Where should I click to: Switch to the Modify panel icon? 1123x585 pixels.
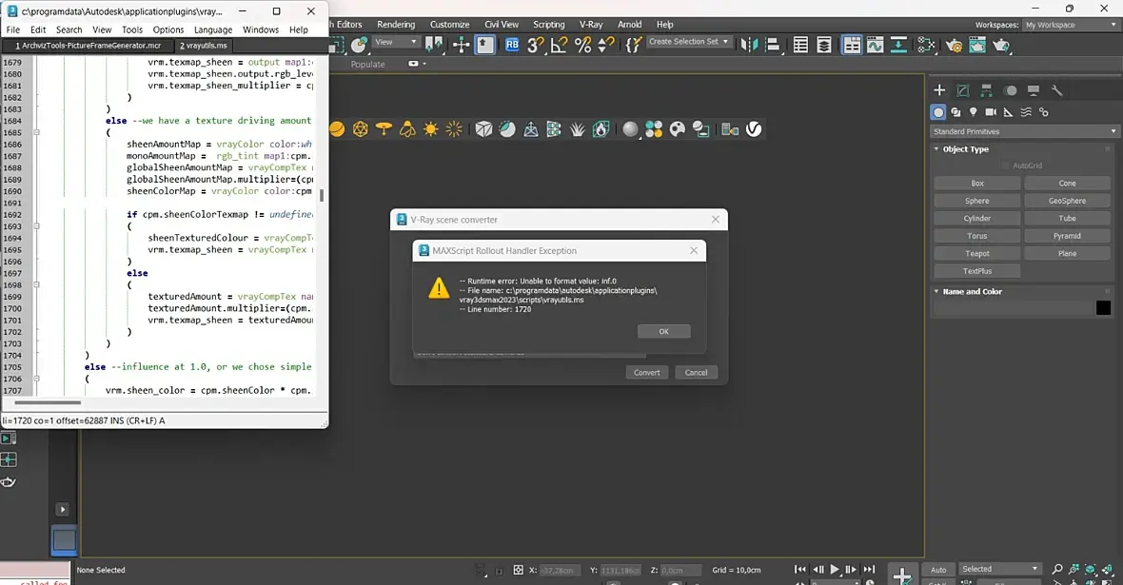(x=963, y=90)
